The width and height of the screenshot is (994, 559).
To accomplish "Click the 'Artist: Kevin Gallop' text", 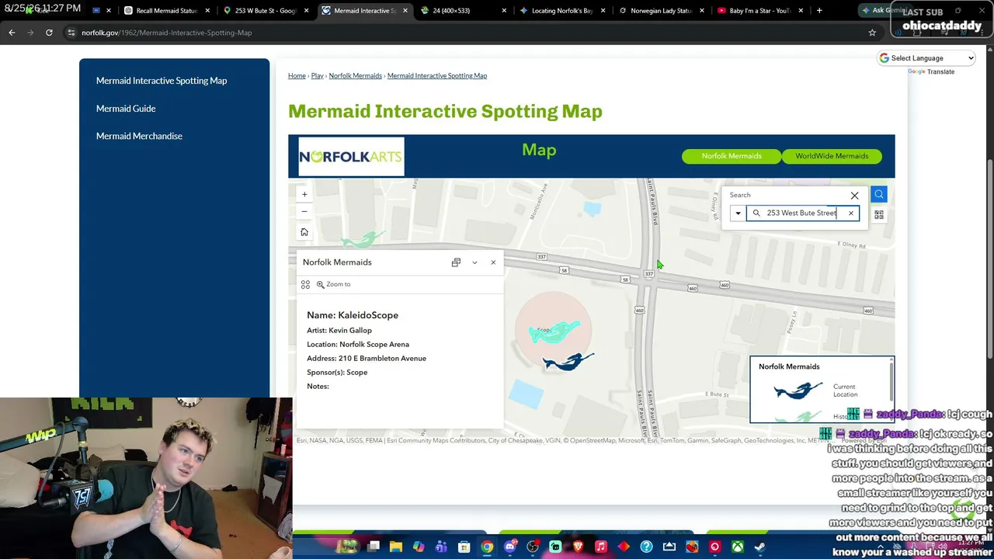I will pyautogui.click(x=339, y=331).
